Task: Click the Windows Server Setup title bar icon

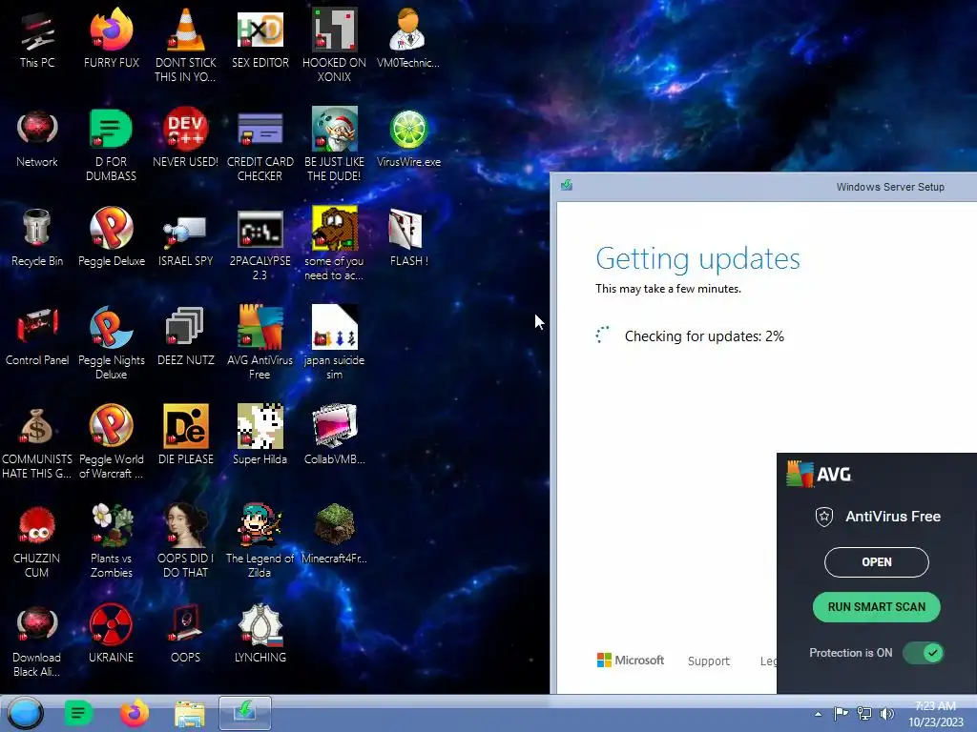Action: pos(567,186)
